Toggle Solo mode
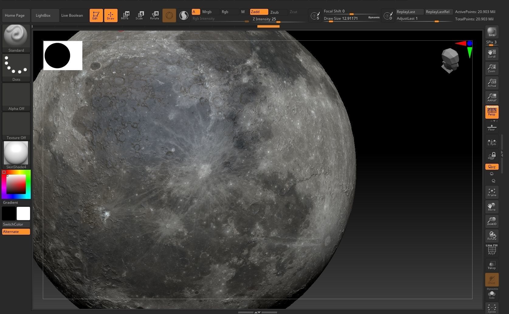This screenshot has height=314, width=509. click(x=492, y=294)
